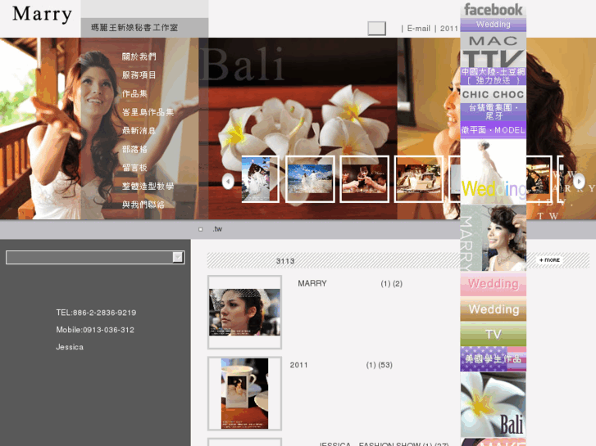The image size is (596, 446).
Task: Open the E-mail link in header
Action: pos(418,29)
